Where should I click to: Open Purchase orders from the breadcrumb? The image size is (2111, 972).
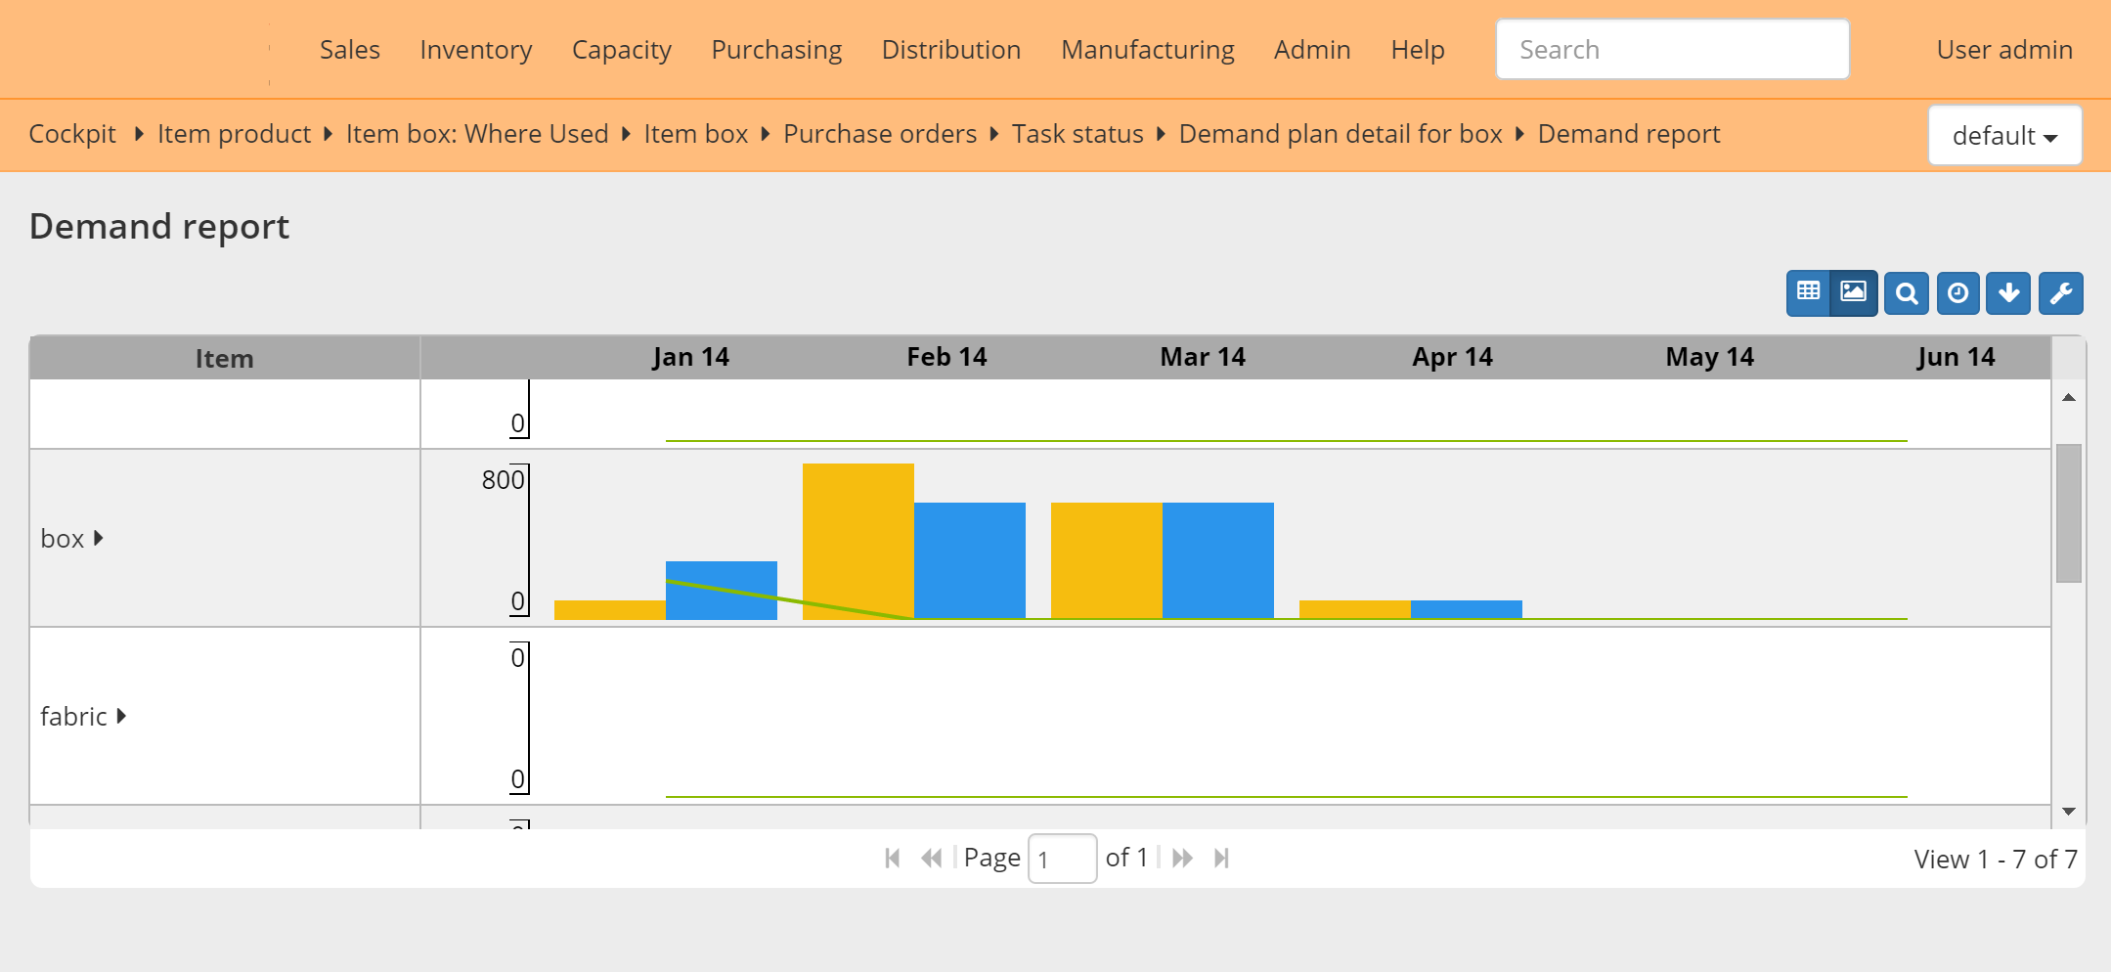point(879,134)
